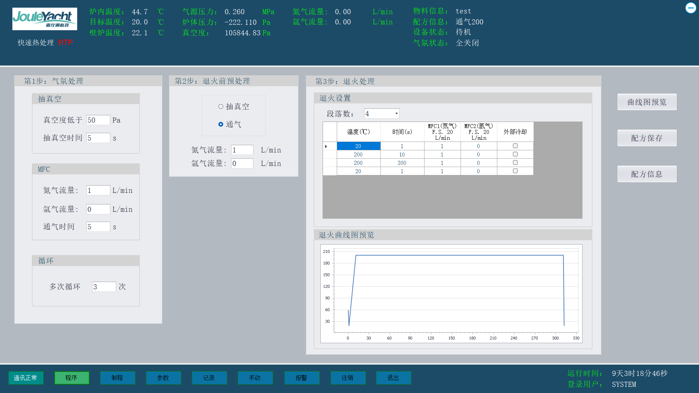Click the round minimize icon top-right
The image size is (699, 393).
pos(690,8)
